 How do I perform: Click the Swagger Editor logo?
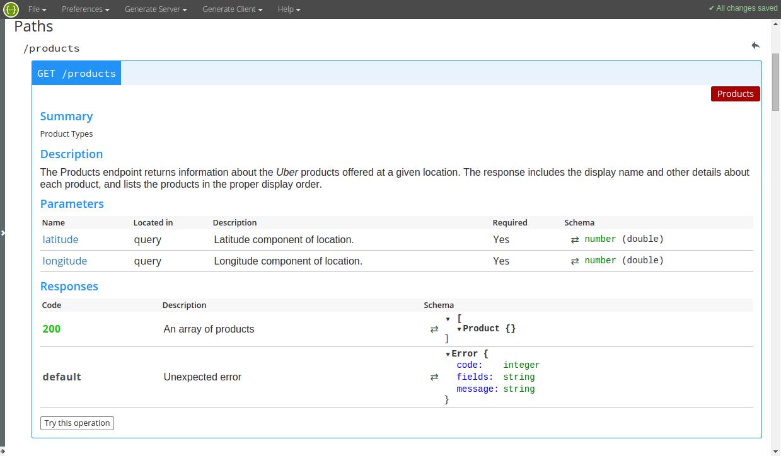point(11,9)
